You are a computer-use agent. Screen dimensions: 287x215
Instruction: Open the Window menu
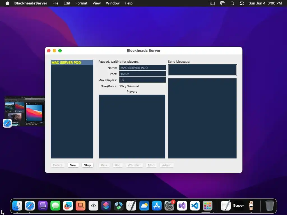tap(113, 3)
